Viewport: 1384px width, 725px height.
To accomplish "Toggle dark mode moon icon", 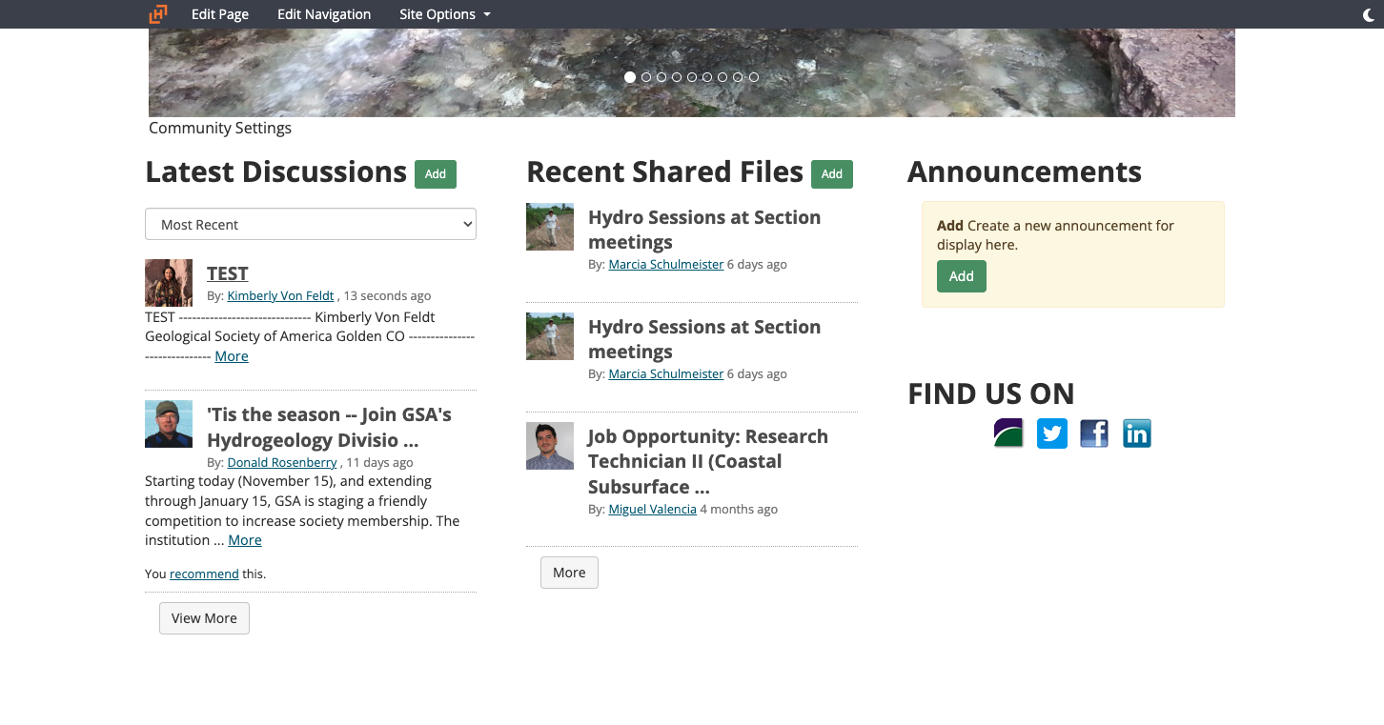I will click(x=1370, y=14).
